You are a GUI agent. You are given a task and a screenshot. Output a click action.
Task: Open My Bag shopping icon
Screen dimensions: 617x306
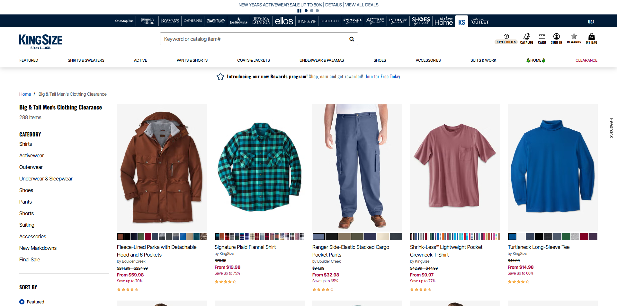coord(591,39)
